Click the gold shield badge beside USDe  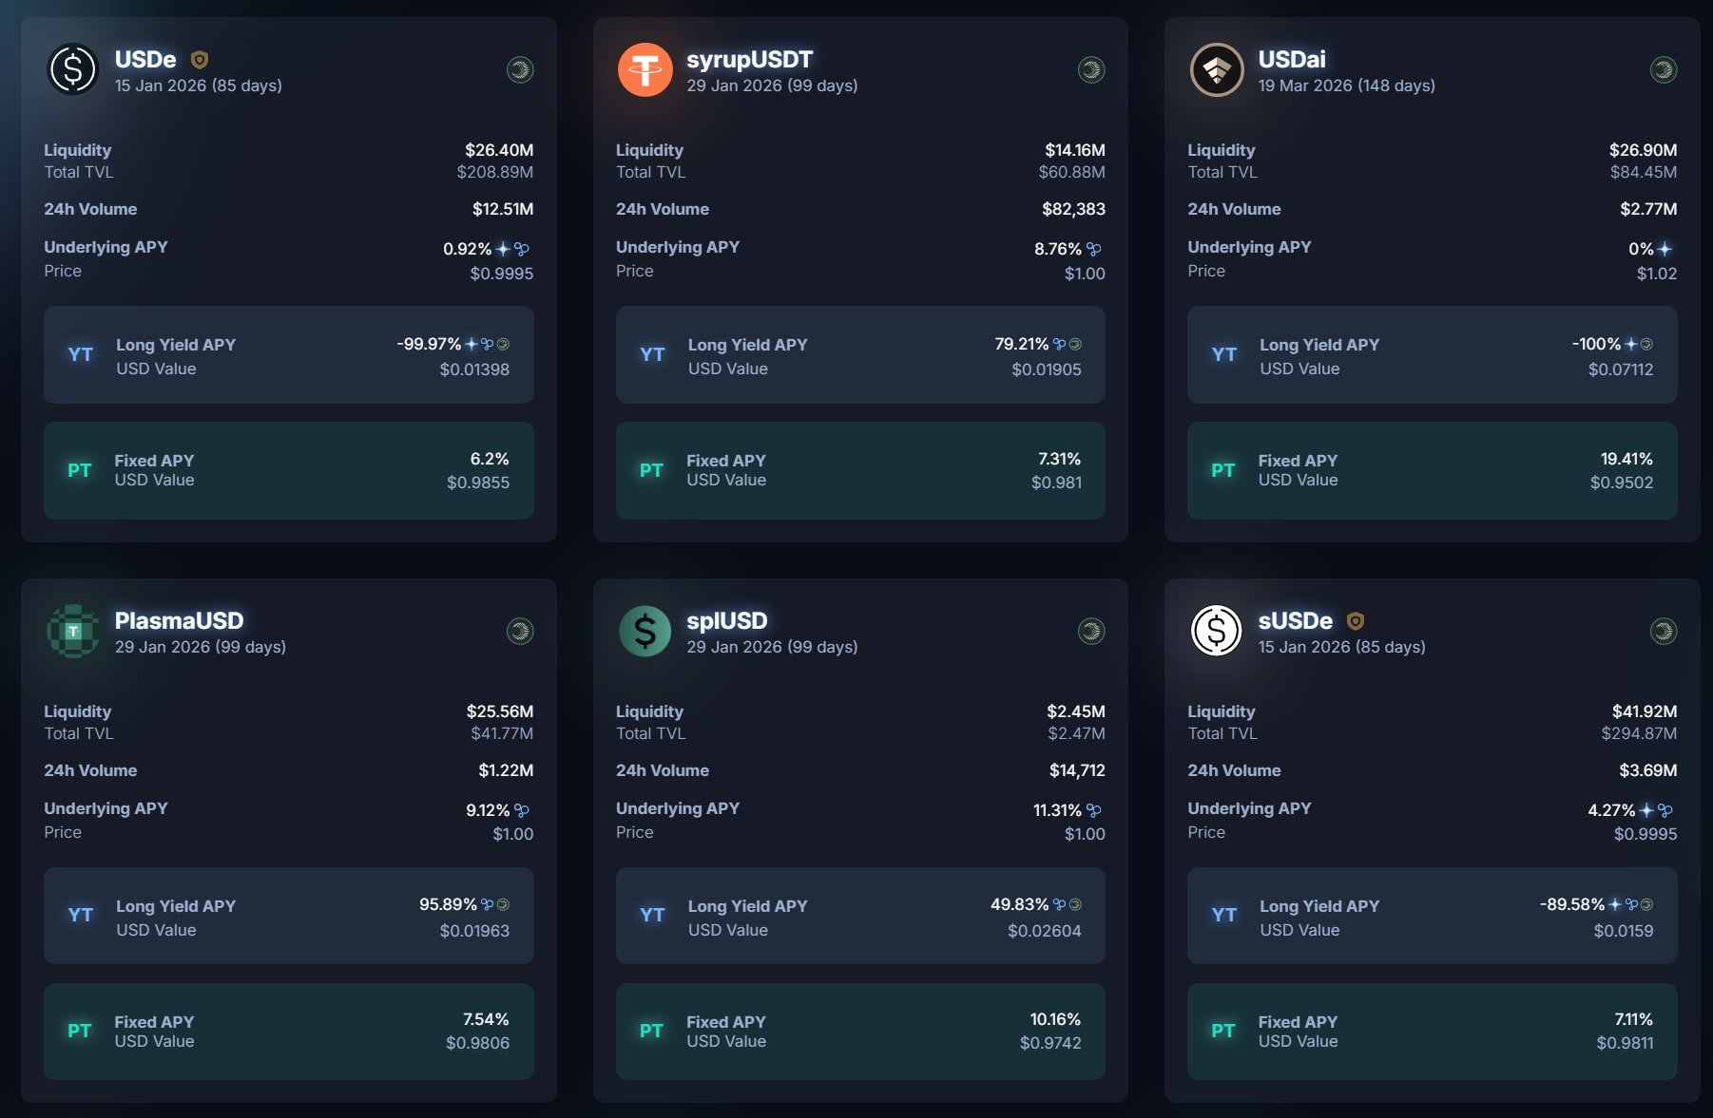pyautogui.click(x=200, y=58)
